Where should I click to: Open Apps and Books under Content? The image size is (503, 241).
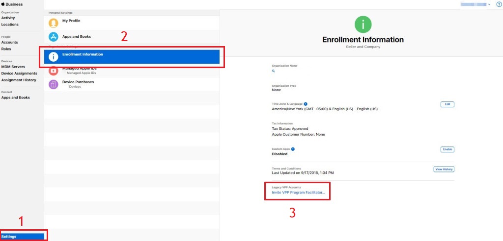[x=15, y=97]
